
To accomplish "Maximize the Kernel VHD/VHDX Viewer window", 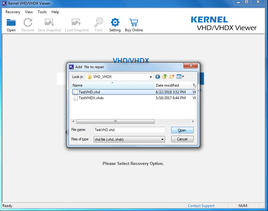I will pos(247,2).
